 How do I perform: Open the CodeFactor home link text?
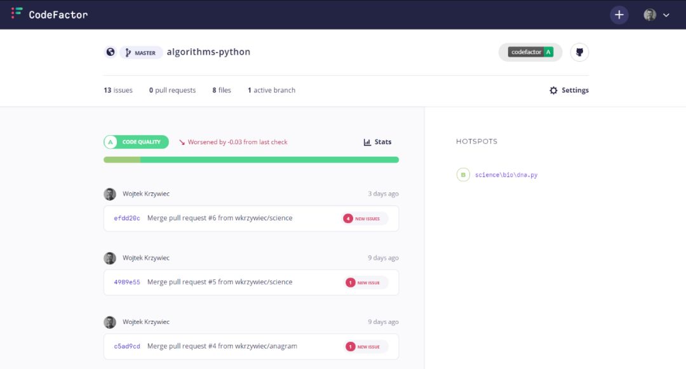tap(58, 15)
